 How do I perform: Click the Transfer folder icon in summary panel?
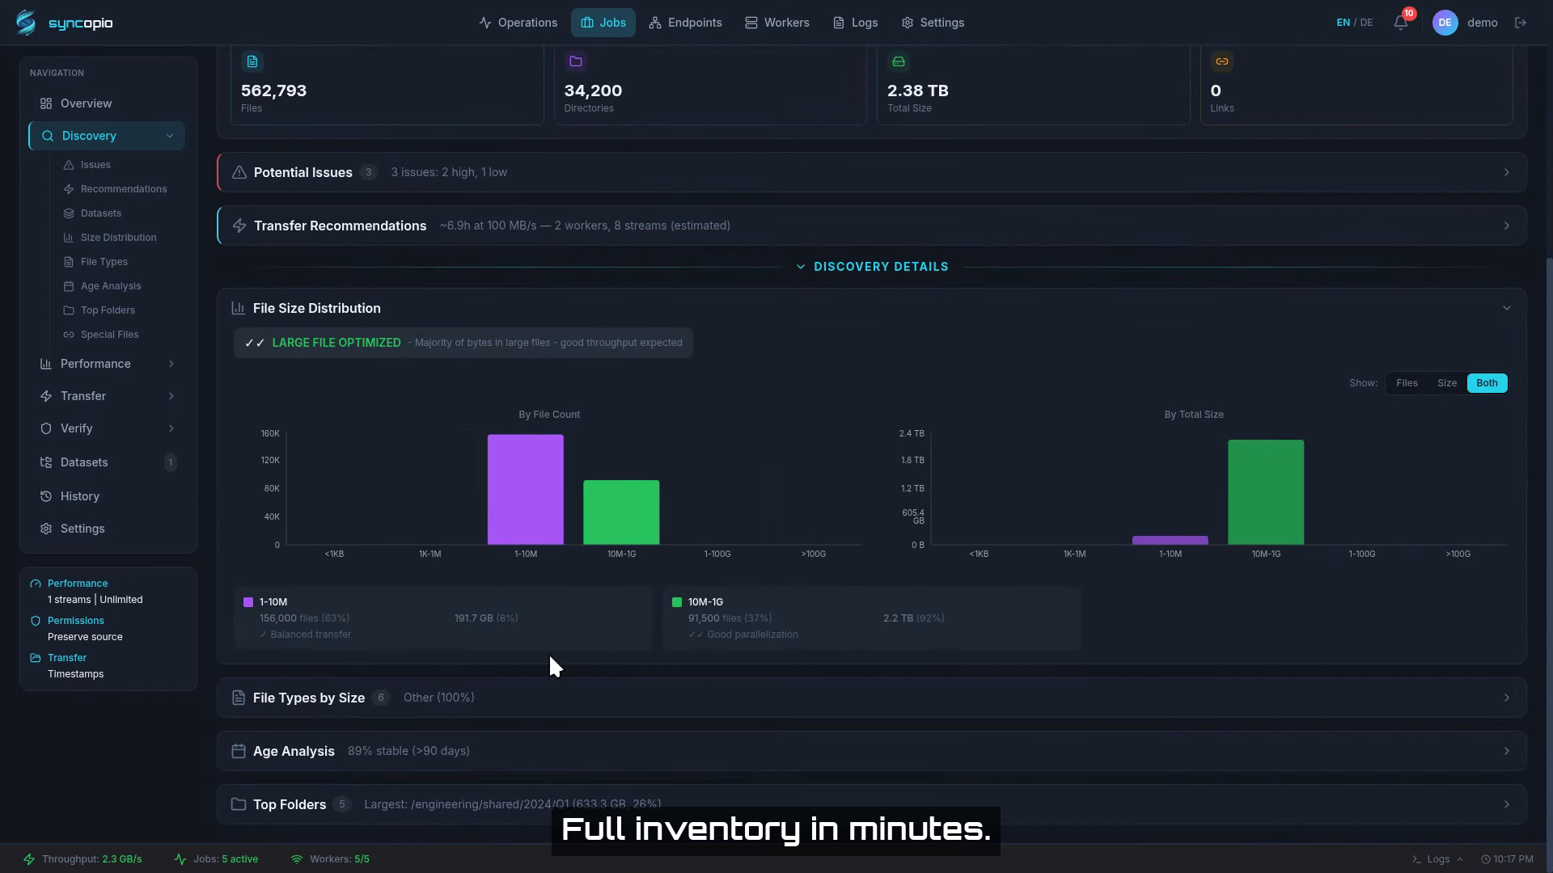(x=36, y=658)
